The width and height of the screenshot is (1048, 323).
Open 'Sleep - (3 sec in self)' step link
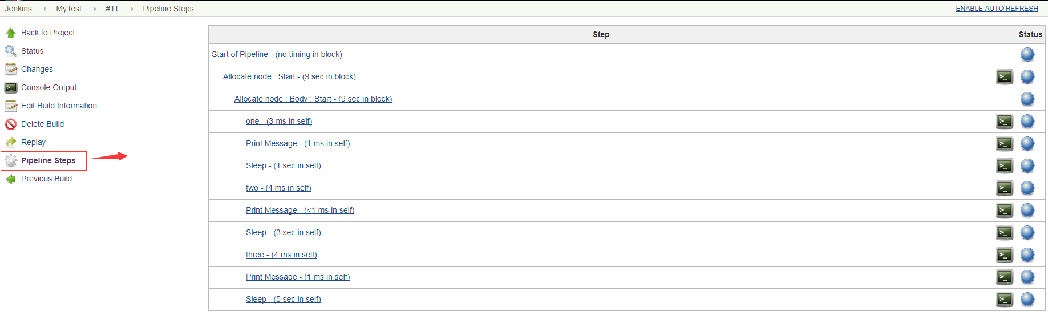click(283, 233)
